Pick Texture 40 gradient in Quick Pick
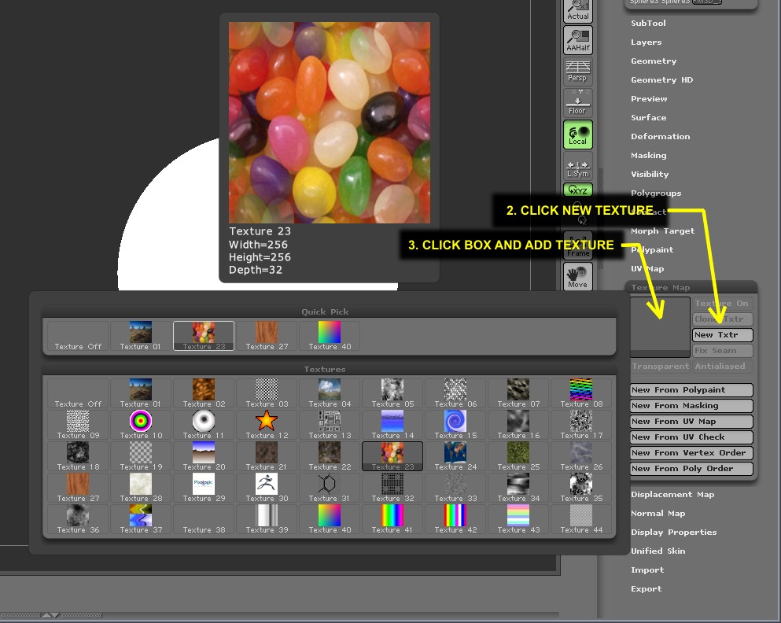 coord(330,336)
